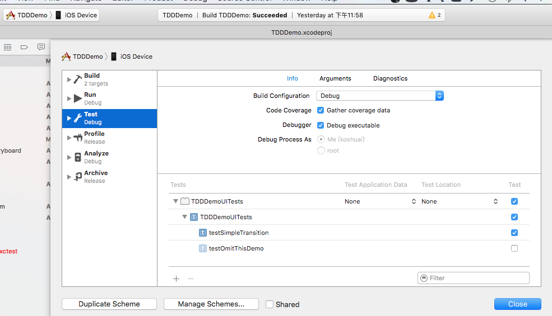Click the Profile instrument icon
Viewport: 552px width, 316px height.
[78, 138]
